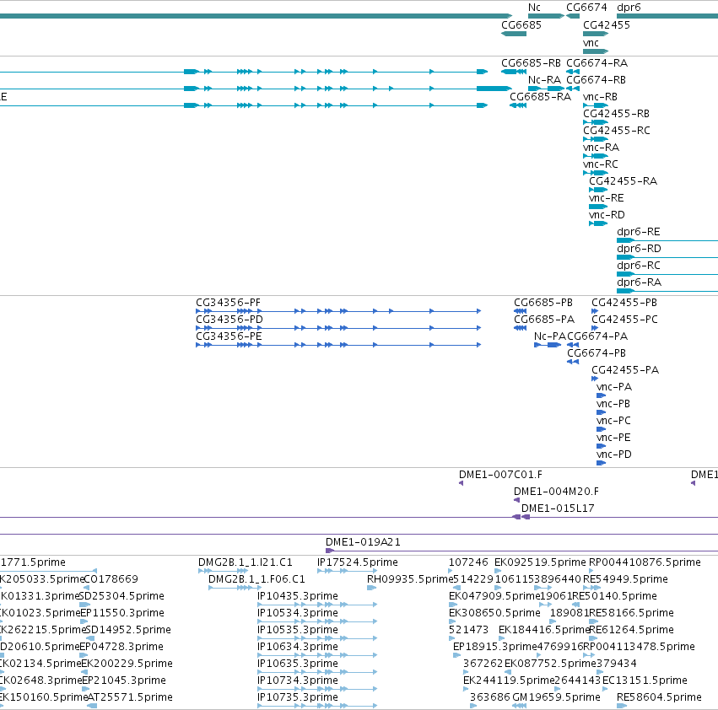This screenshot has height=710, width=718.
Task: Select the CG34356-PD protein label
Action: [x=229, y=320]
